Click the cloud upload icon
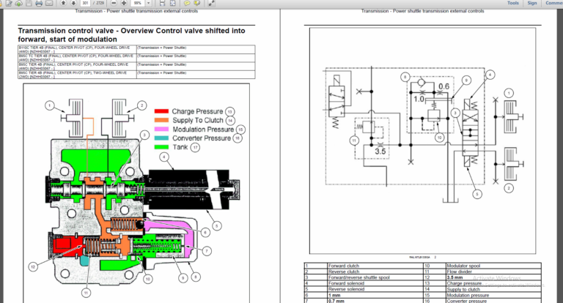 point(18,3)
